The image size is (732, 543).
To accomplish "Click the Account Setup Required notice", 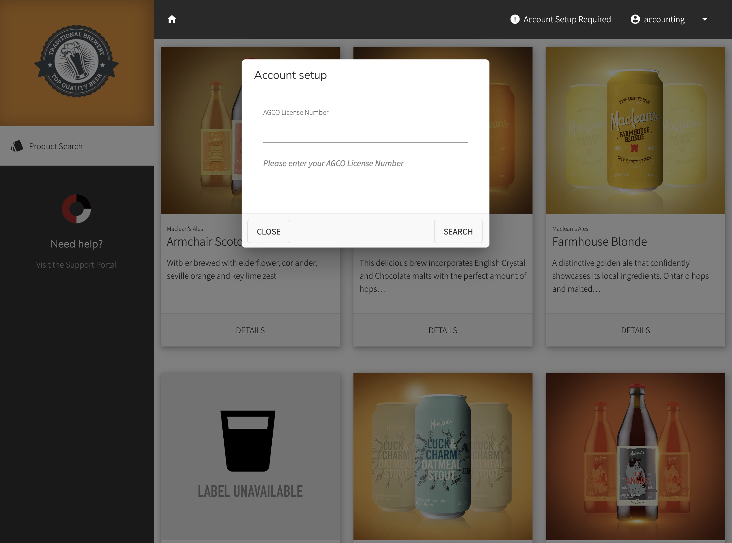I will click(x=567, y=19).
